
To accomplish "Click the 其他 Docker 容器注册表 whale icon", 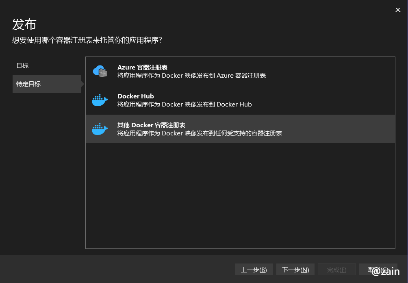I will pos(100,129).
